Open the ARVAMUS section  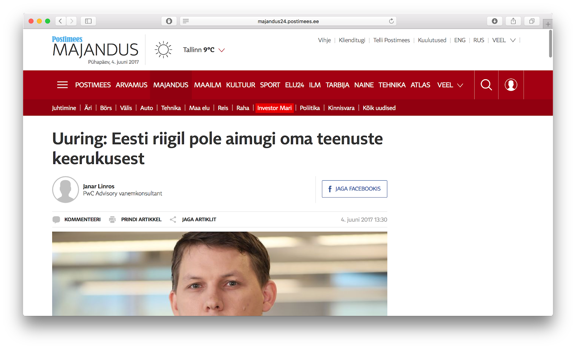[x=131, y=85]
